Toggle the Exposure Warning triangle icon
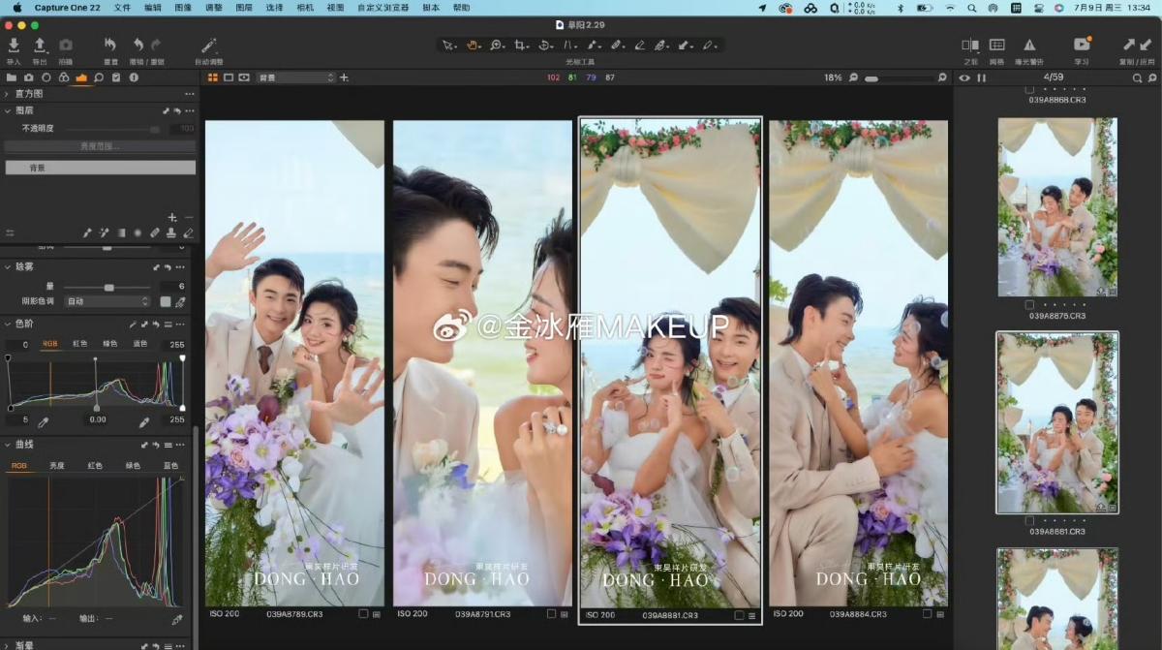 pos(1029,46)
